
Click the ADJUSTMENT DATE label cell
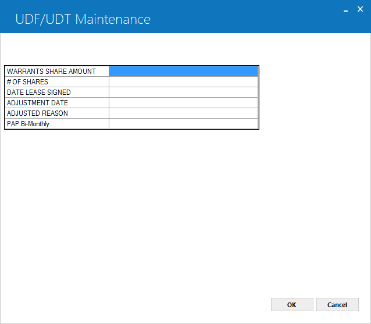pos(57,103)
